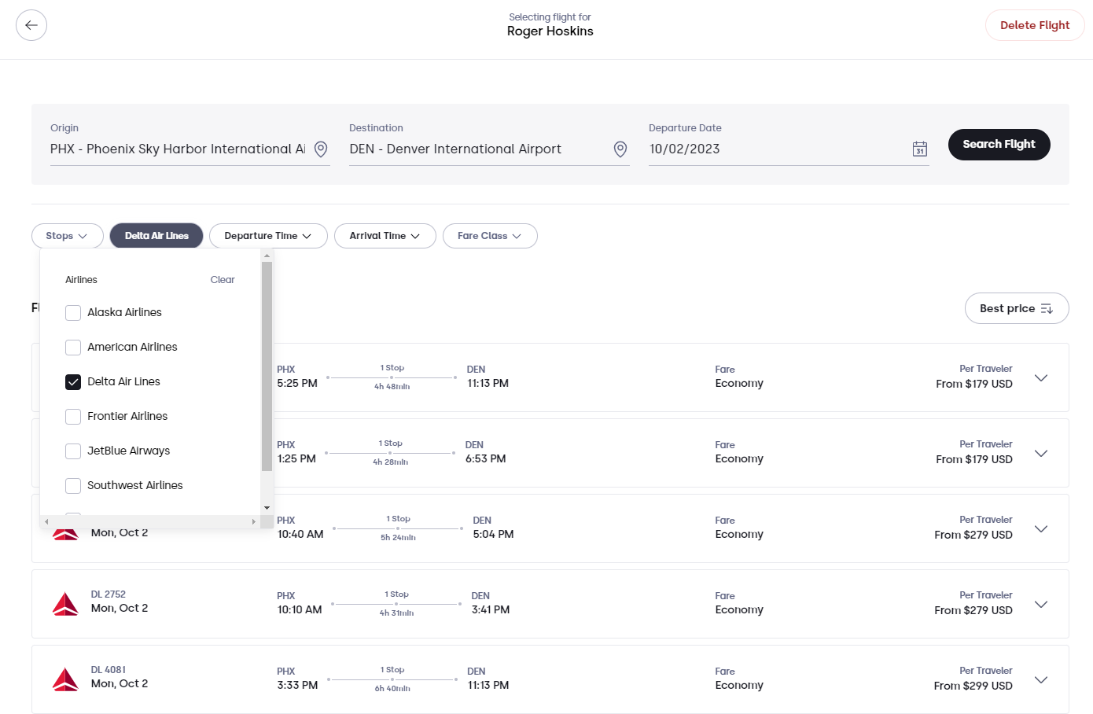Check the JetBlue Airways checkbox
1093x714 pixels.
tap(73, 451)
